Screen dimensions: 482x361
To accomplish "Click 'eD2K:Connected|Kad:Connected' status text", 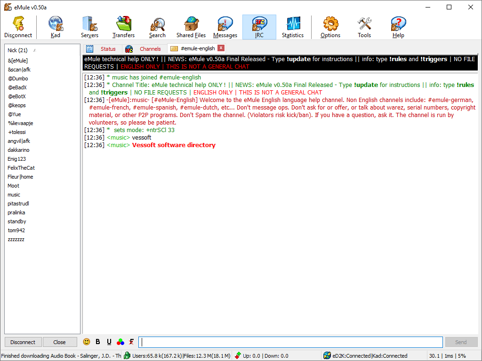I will click(370, 356).
